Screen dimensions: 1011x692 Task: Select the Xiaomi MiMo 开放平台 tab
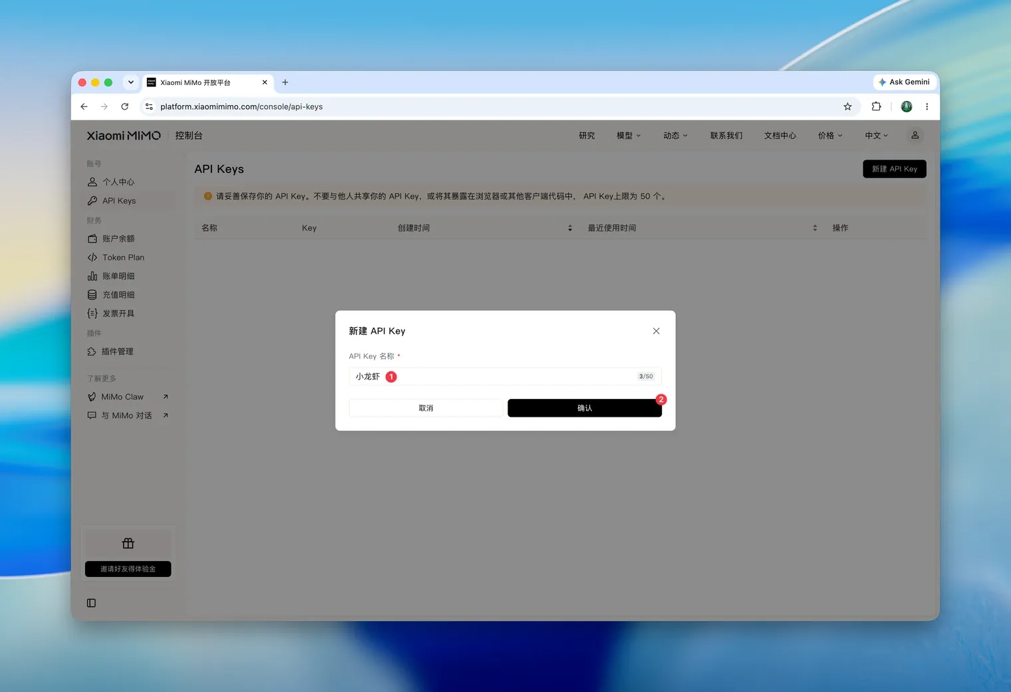coord(208,82)
